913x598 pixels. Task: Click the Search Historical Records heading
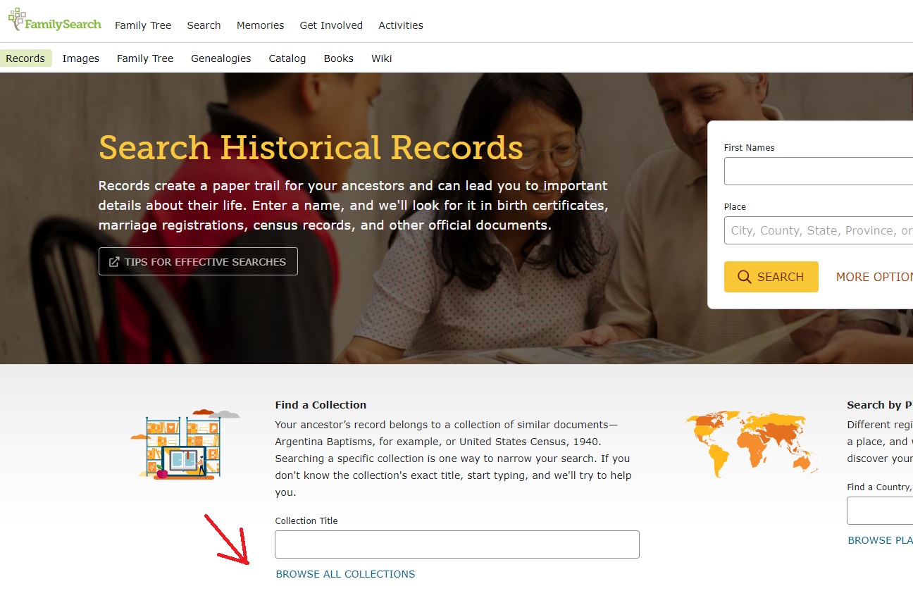tap(311, 147)
